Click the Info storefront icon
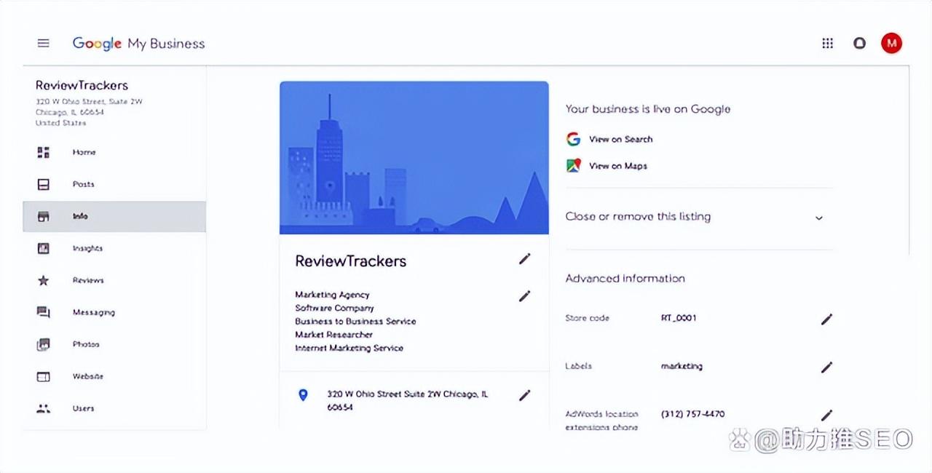This screenshot has height=473, width=932. pos(44,216)
